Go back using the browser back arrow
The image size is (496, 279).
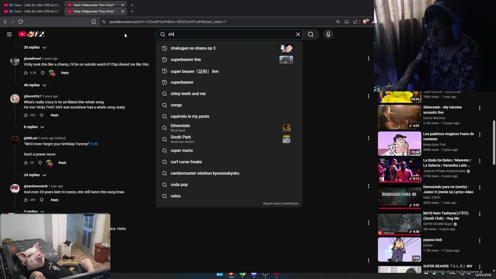point(5,22)
